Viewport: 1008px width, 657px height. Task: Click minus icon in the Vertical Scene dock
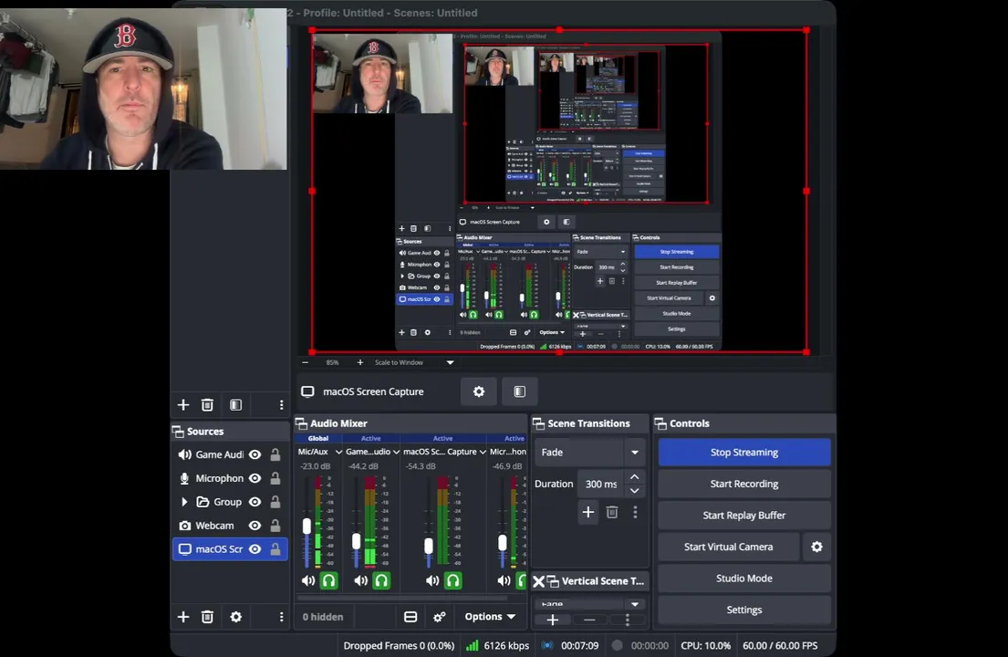pyautogui.click(x=589, y=620)
